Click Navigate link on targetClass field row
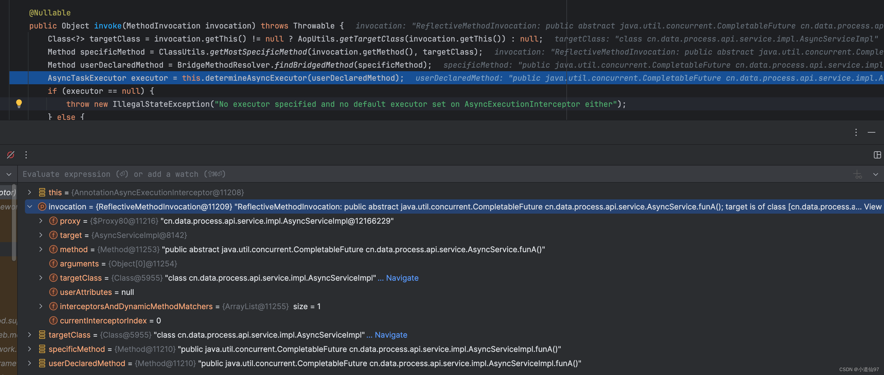The height and width of the screenshot is (375, 884). point(402,278)
